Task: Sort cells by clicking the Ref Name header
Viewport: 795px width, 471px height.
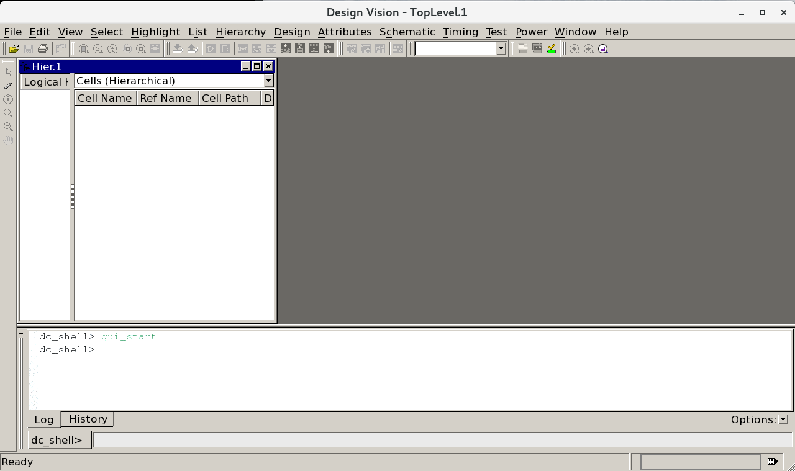Action: coord(167,98)
